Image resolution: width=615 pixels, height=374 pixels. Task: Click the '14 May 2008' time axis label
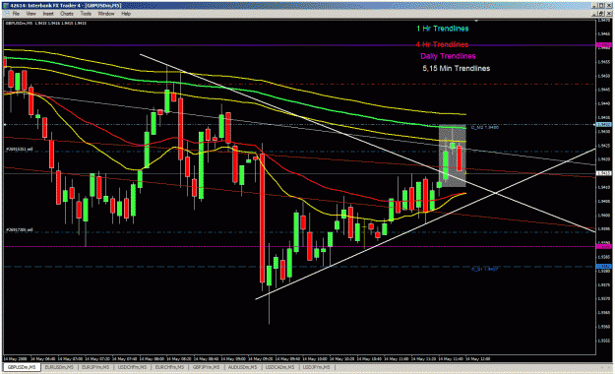(x=16, y=358)
